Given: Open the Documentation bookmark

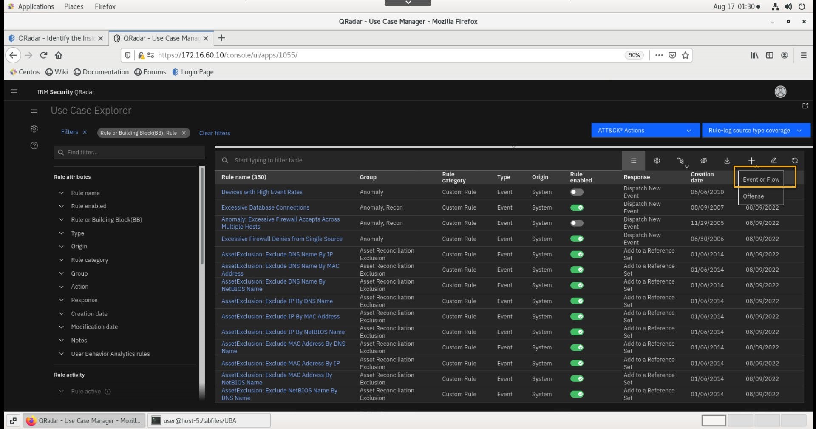Looking at the screenshot, I should [x=101, y=72].
